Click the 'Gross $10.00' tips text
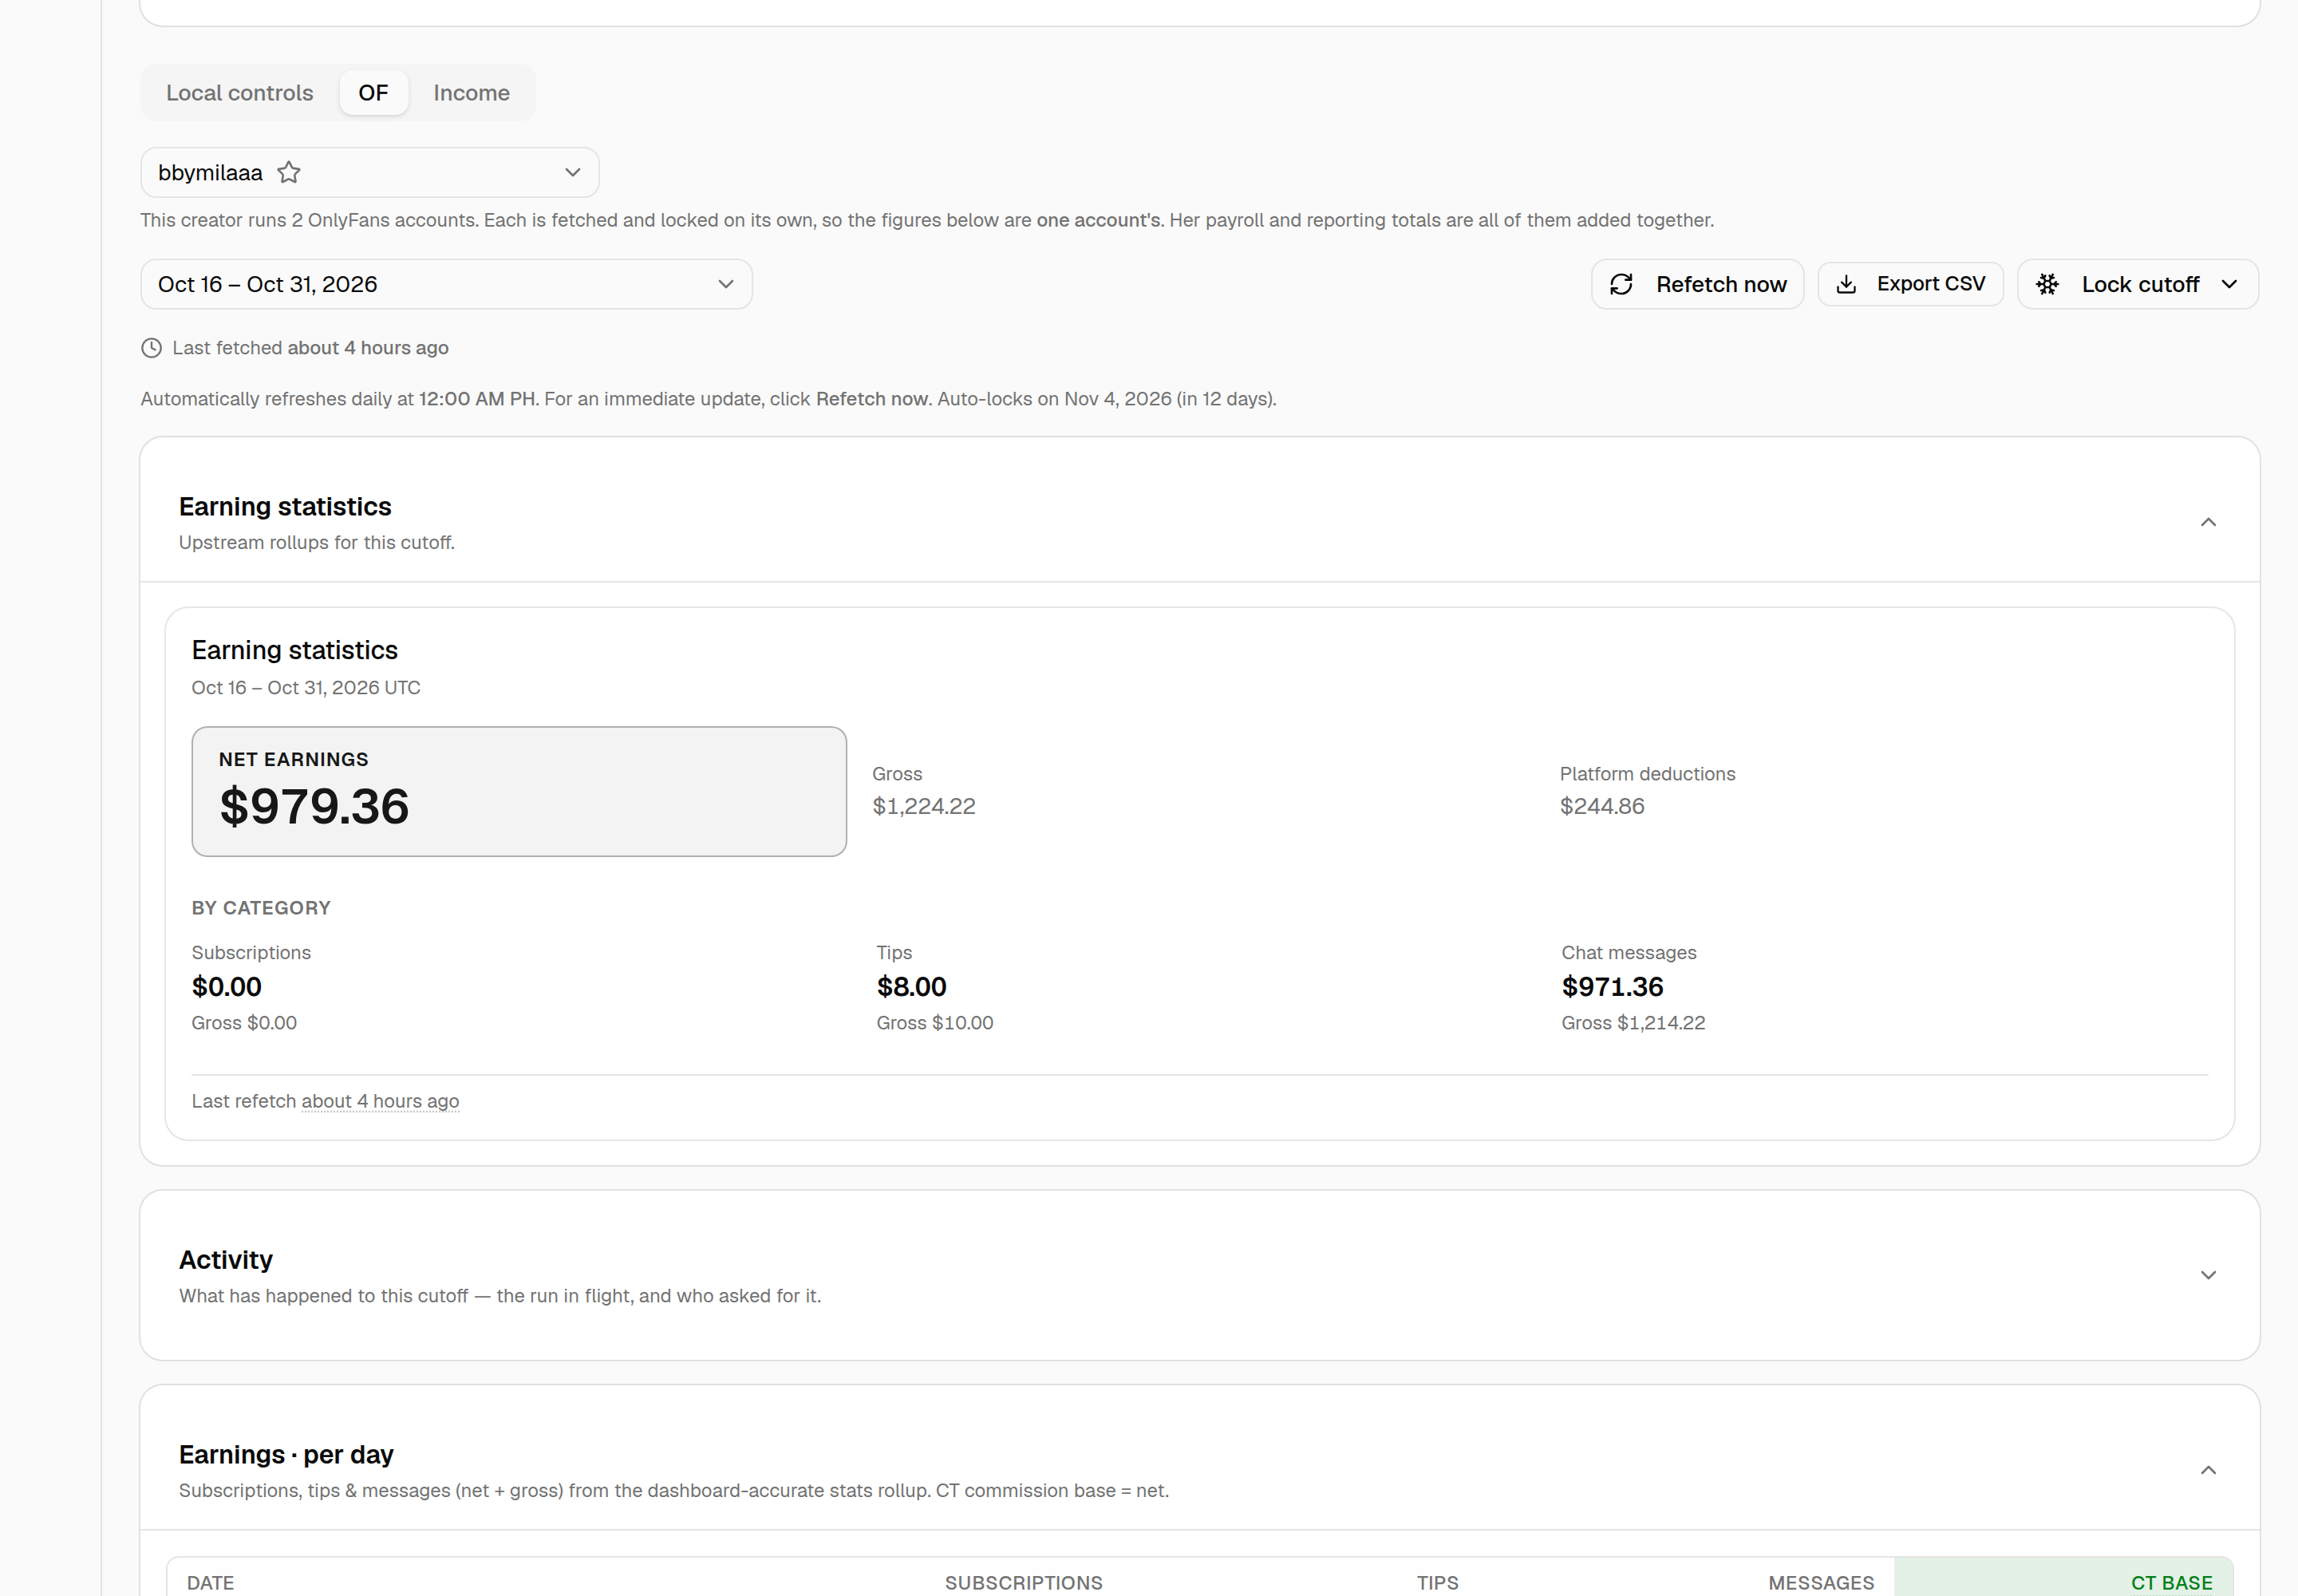 (935, 1023)
